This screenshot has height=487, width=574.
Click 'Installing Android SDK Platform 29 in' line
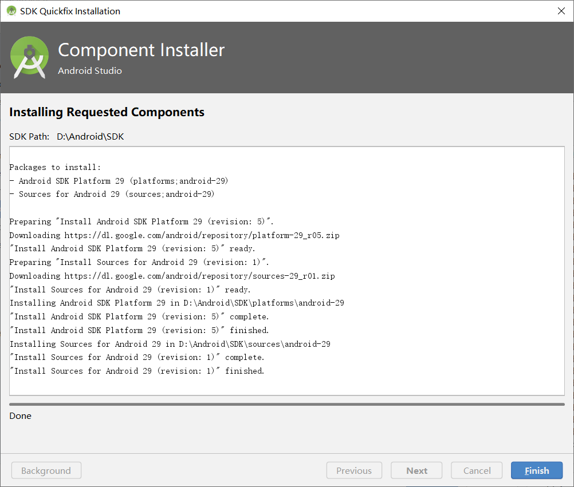click(x=177, y=303)
